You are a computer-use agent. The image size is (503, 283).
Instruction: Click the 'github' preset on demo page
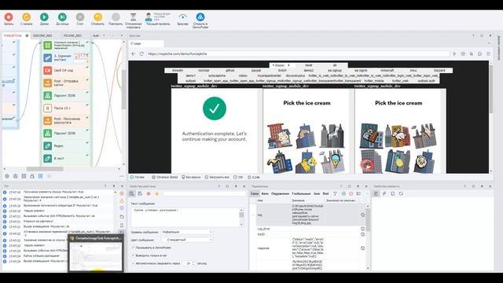coord(230,70)
